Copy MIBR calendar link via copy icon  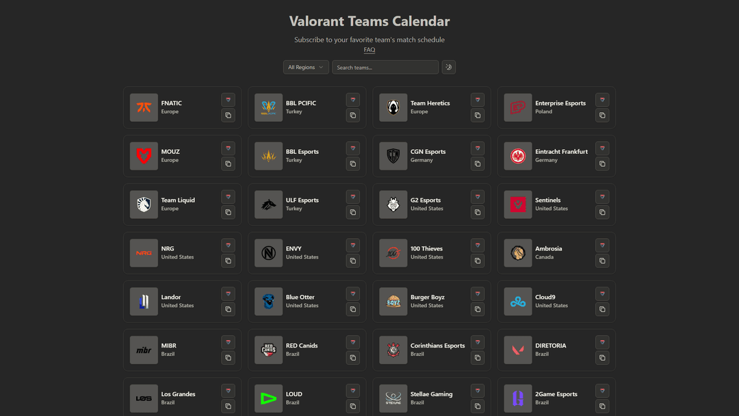(228, 357)
